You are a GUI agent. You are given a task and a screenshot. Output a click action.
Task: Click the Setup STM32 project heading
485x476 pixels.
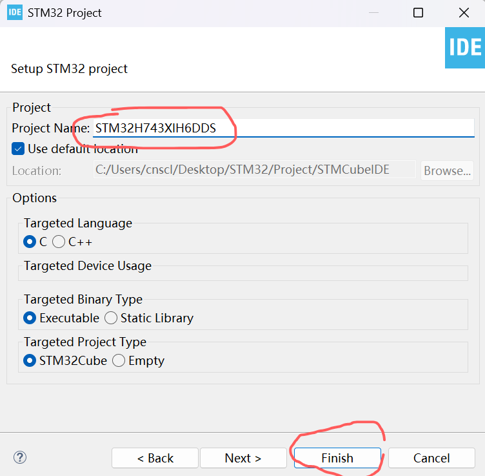[x=69, y=68]
